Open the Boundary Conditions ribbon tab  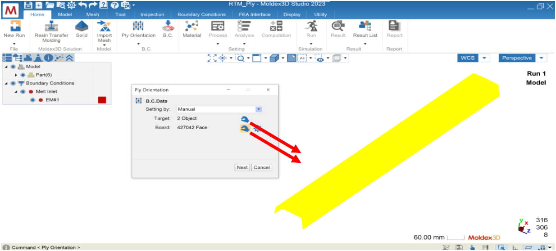[x=201, y=14]
